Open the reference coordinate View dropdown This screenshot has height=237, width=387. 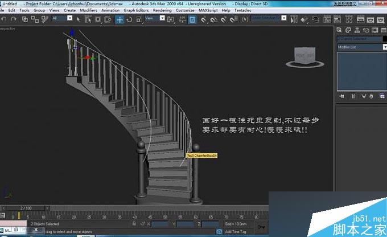(x=162, y=18)
